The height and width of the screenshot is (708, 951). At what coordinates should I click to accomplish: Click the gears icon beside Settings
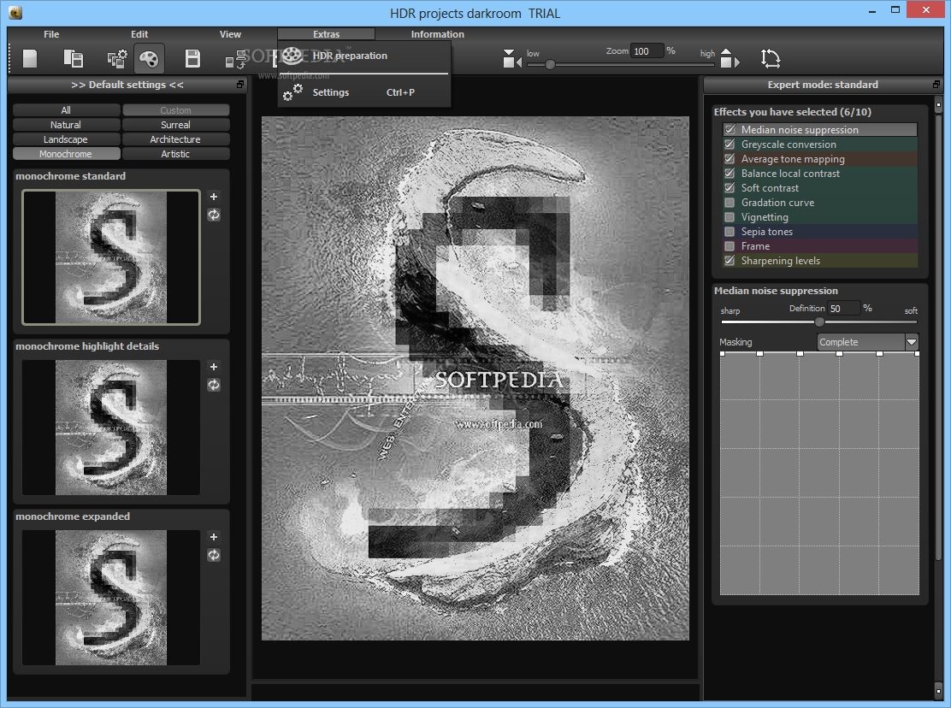pyautogui.click(x=292, y=92)
